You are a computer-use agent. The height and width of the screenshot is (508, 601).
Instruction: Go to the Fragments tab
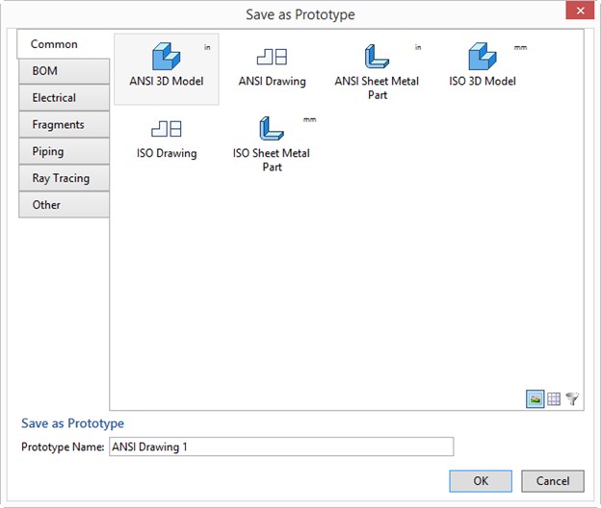coord(64,125)
